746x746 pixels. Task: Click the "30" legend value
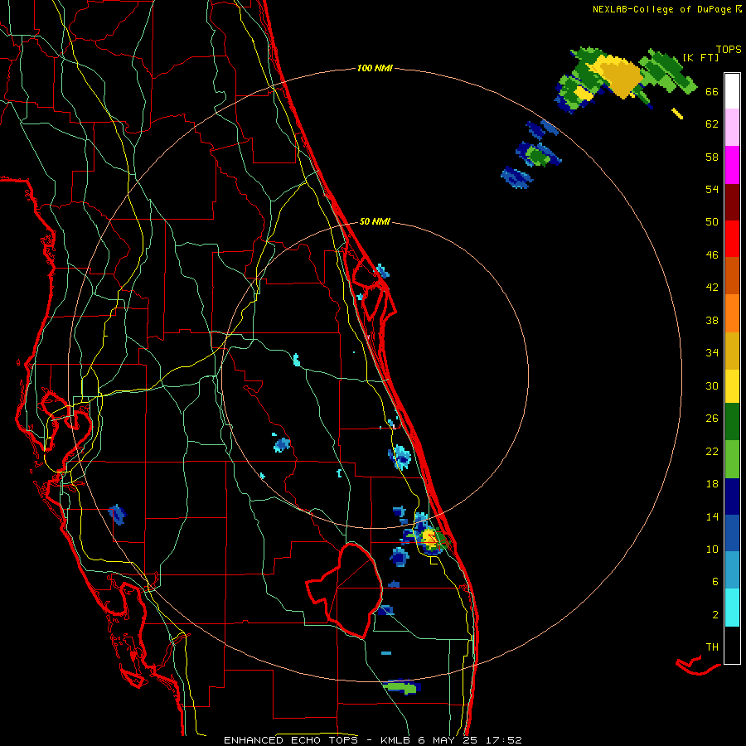[x=712, y=385]
